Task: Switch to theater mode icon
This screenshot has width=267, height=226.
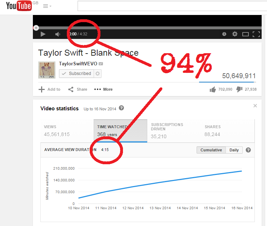Action: 245,34
